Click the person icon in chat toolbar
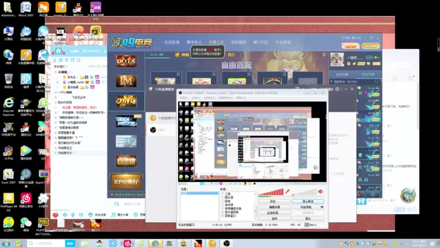This screenshot has width=440, height=248. click(x=54, y=60)
